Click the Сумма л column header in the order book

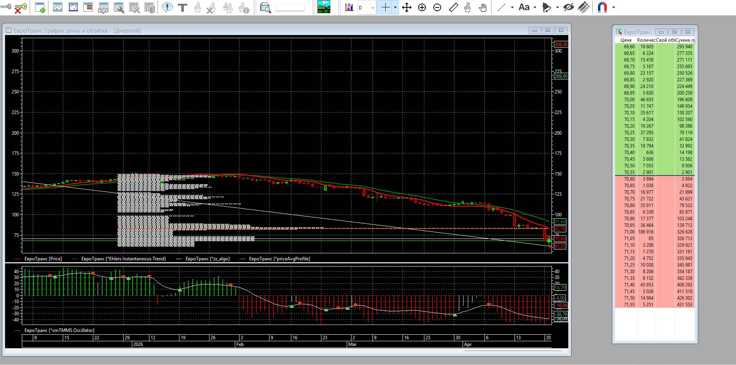(685, 40)
